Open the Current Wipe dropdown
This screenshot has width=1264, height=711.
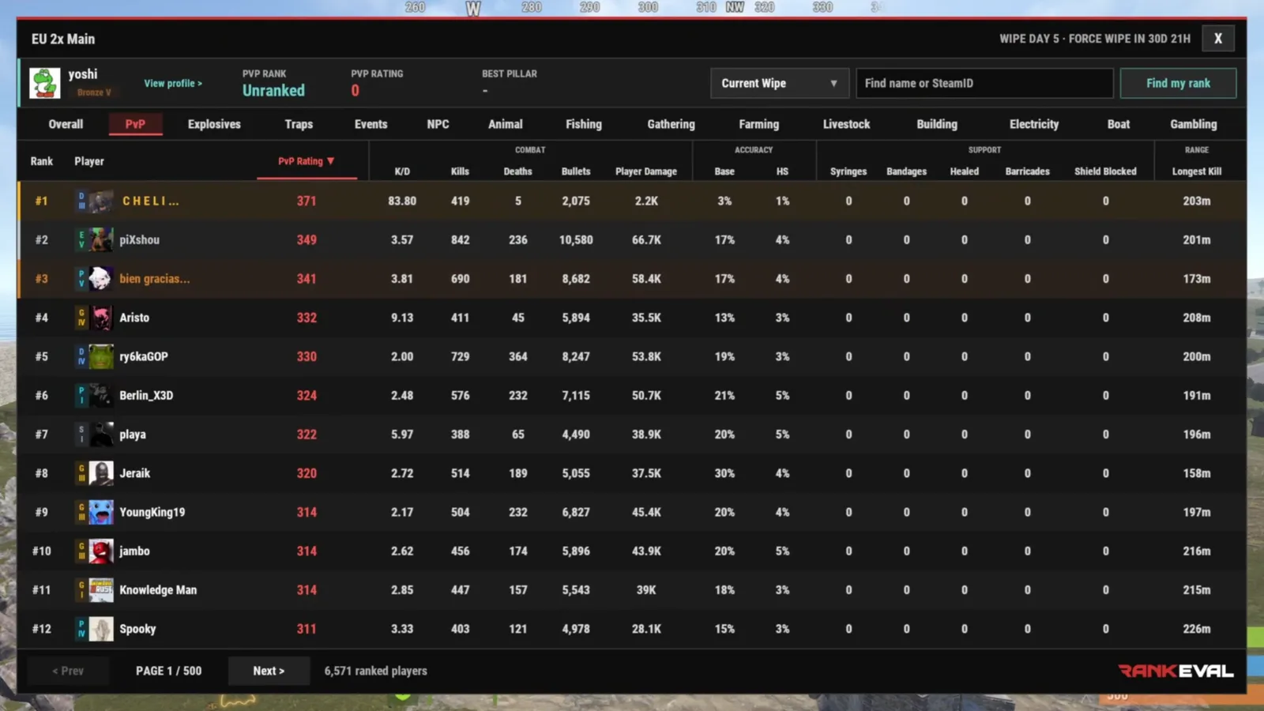pos(780,83)
